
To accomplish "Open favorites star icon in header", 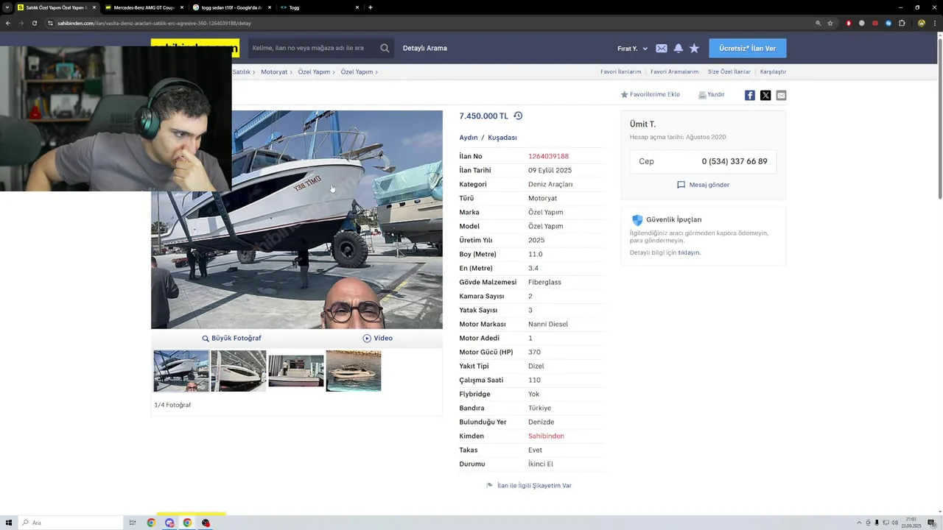I will pos(694,49).
